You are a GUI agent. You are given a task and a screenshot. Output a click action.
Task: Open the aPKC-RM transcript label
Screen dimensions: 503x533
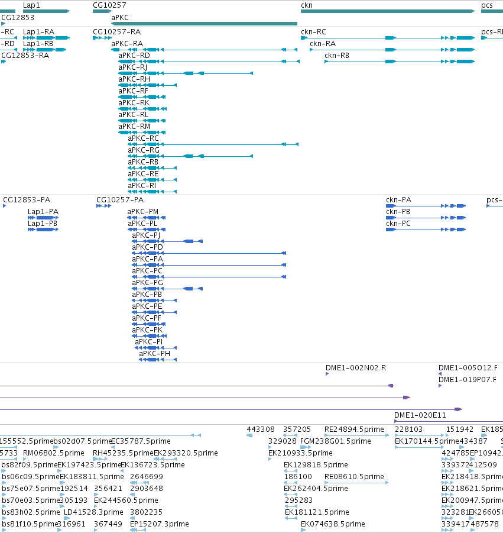point(134,126)
